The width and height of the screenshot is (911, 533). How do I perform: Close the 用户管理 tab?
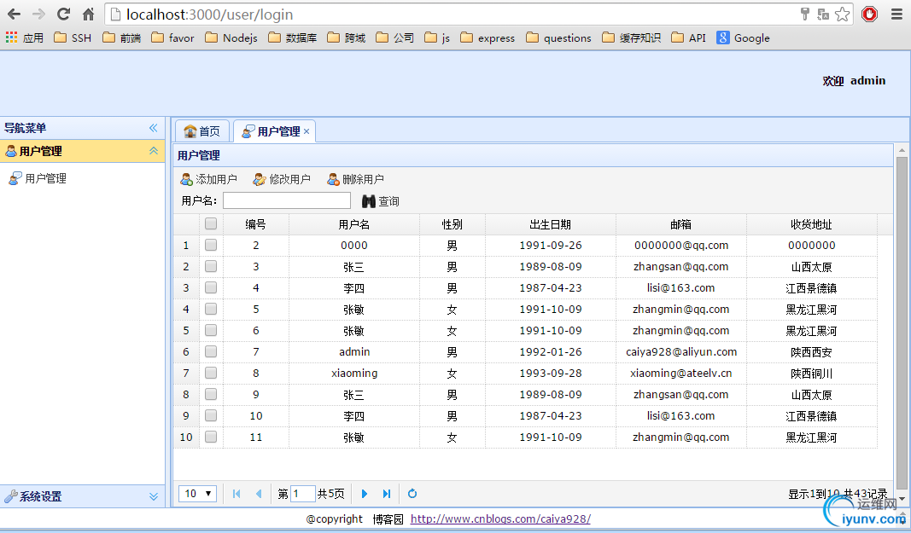click(307, 131)
